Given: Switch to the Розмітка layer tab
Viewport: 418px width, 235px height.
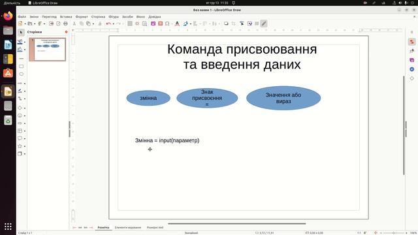Looking at the screenshot, I should click(103, 228).
